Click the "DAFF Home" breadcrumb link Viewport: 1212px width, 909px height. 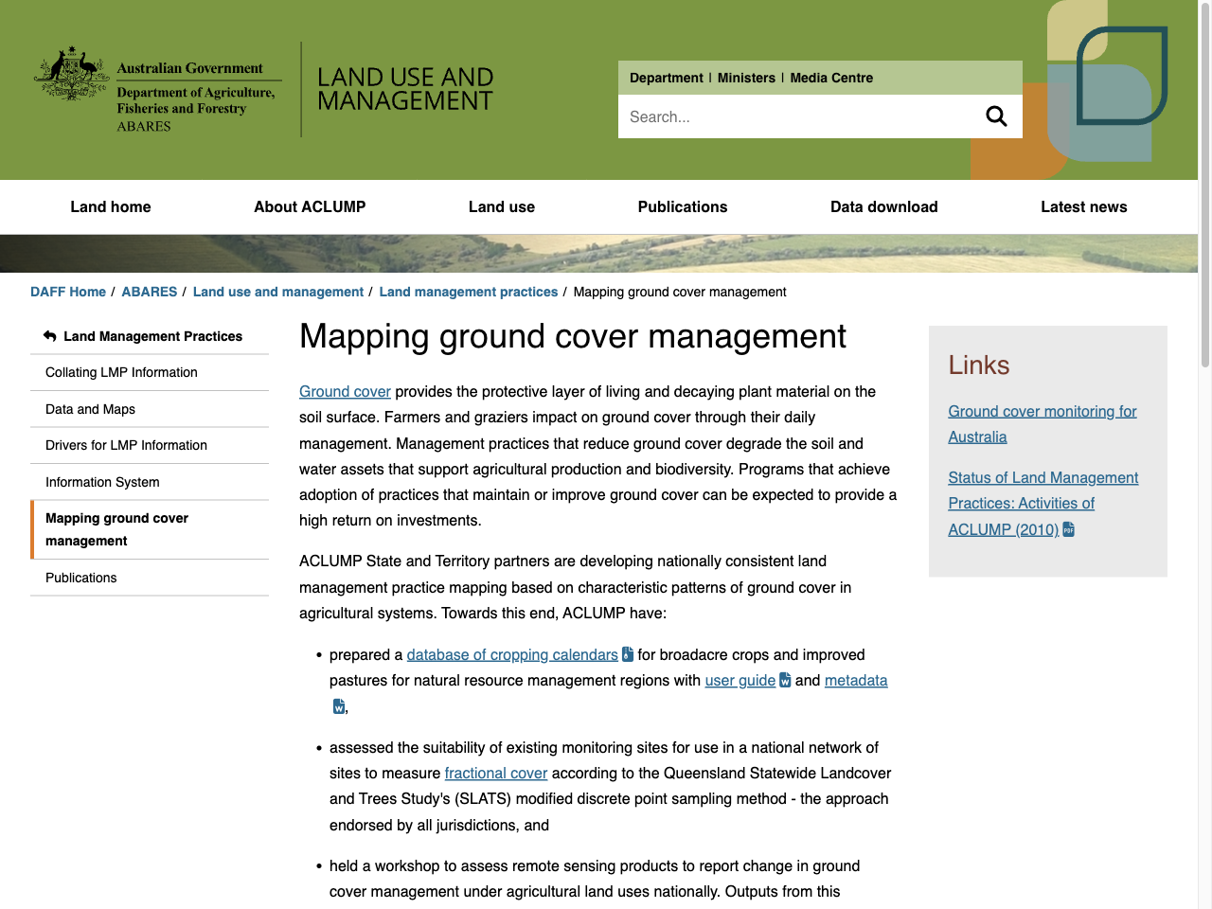click(x=68, y=292)
